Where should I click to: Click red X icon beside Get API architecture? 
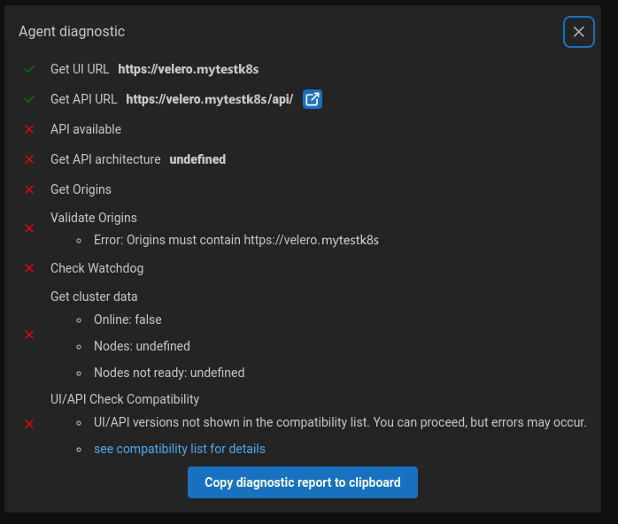29,159
